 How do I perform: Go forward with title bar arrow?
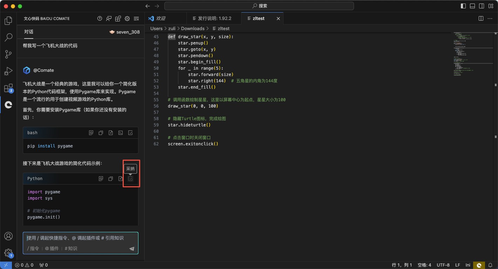157,6
